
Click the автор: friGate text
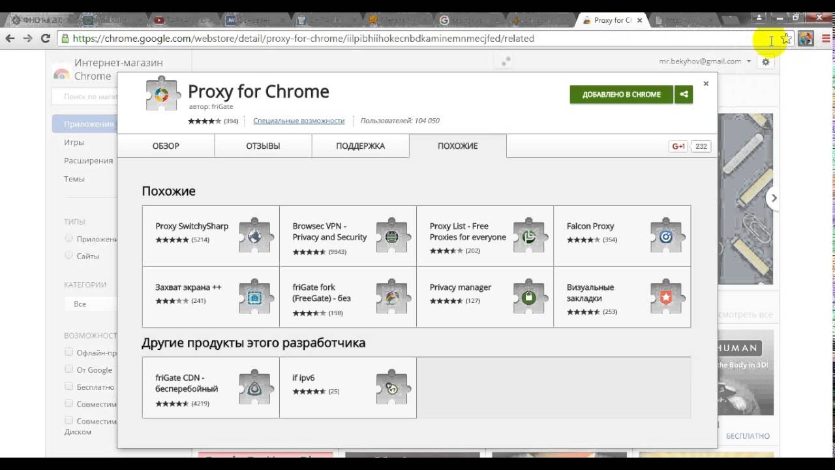(211, 106)
